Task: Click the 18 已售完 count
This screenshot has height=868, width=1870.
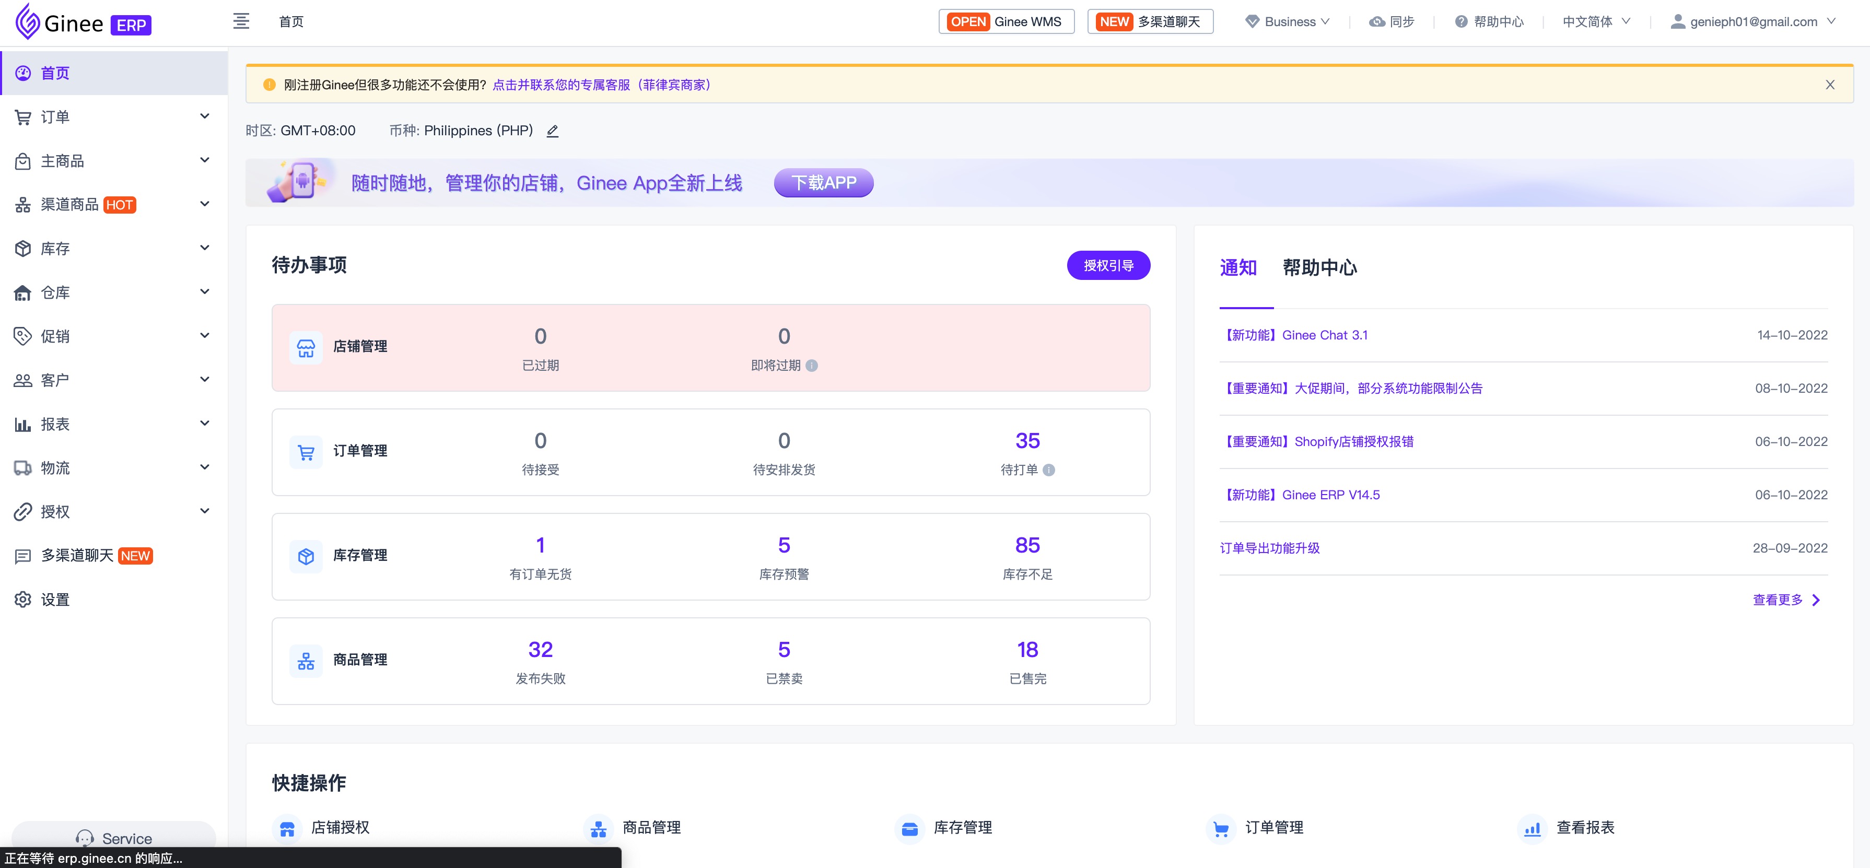Action: click(x=1027, y=650)
